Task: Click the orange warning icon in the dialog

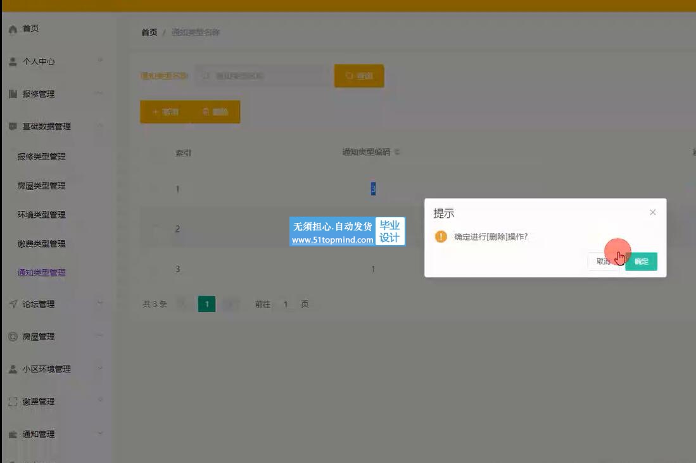Action: 441,237
